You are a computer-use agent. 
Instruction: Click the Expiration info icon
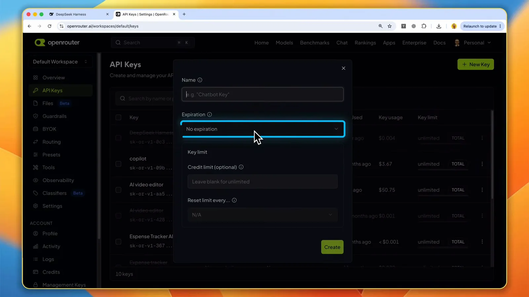(210, 115)
